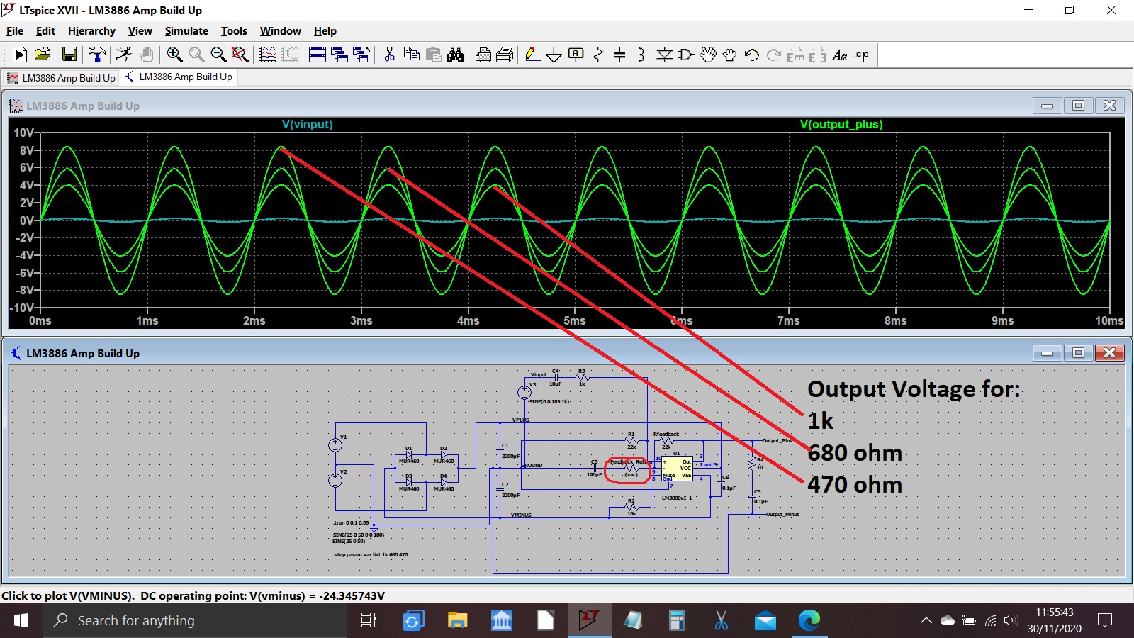Click the V(vinput) trace label
1134x638 pixels.
click(308, 125)
